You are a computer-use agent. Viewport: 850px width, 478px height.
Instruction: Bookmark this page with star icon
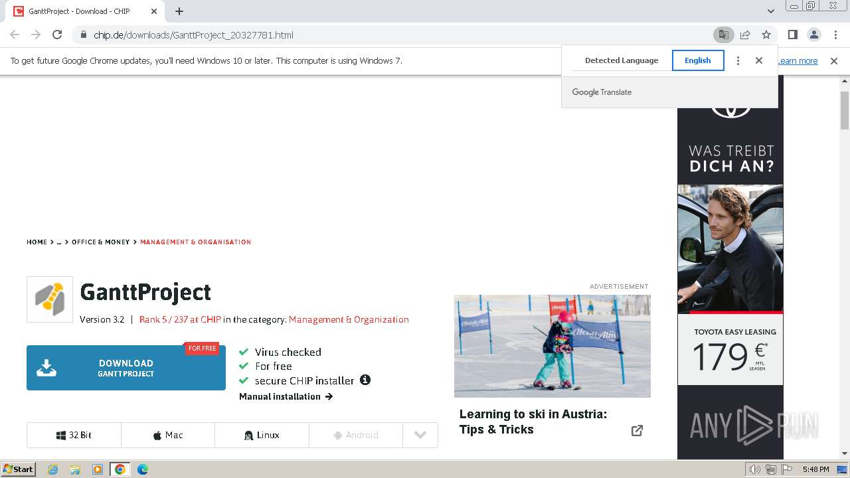coord(766,35)
